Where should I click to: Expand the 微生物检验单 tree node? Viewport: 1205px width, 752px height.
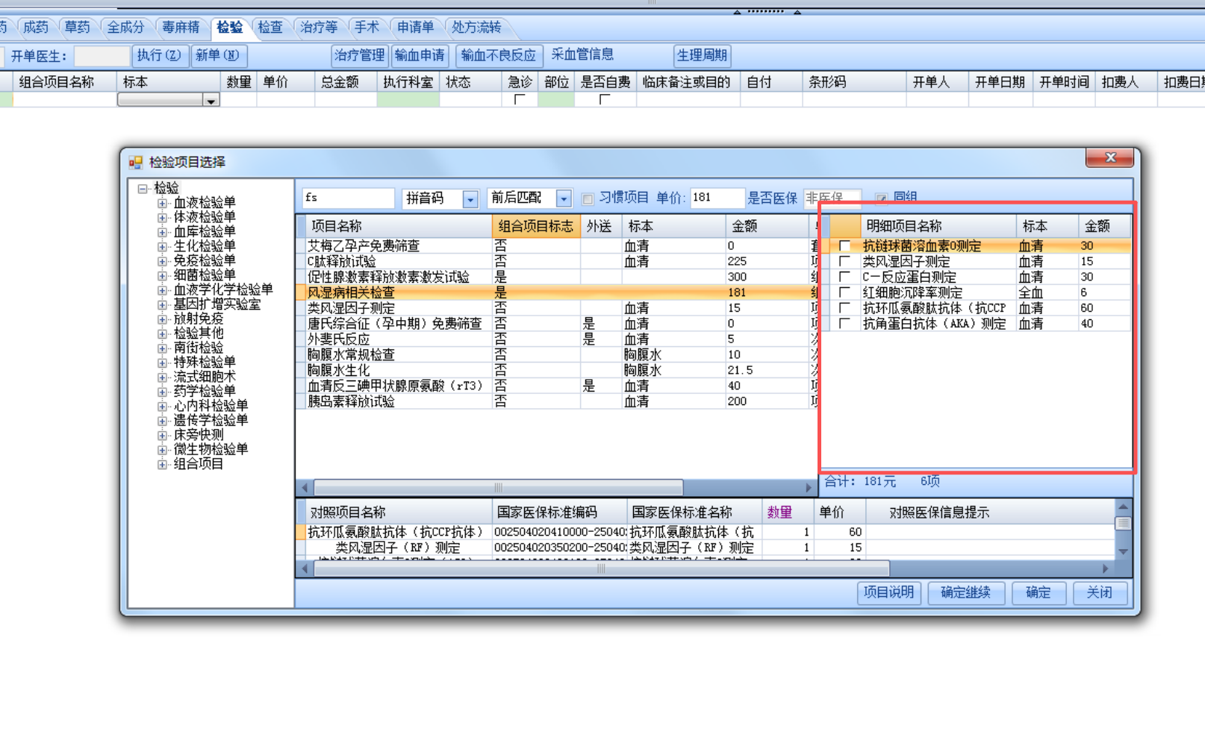[x=162, y=450]
